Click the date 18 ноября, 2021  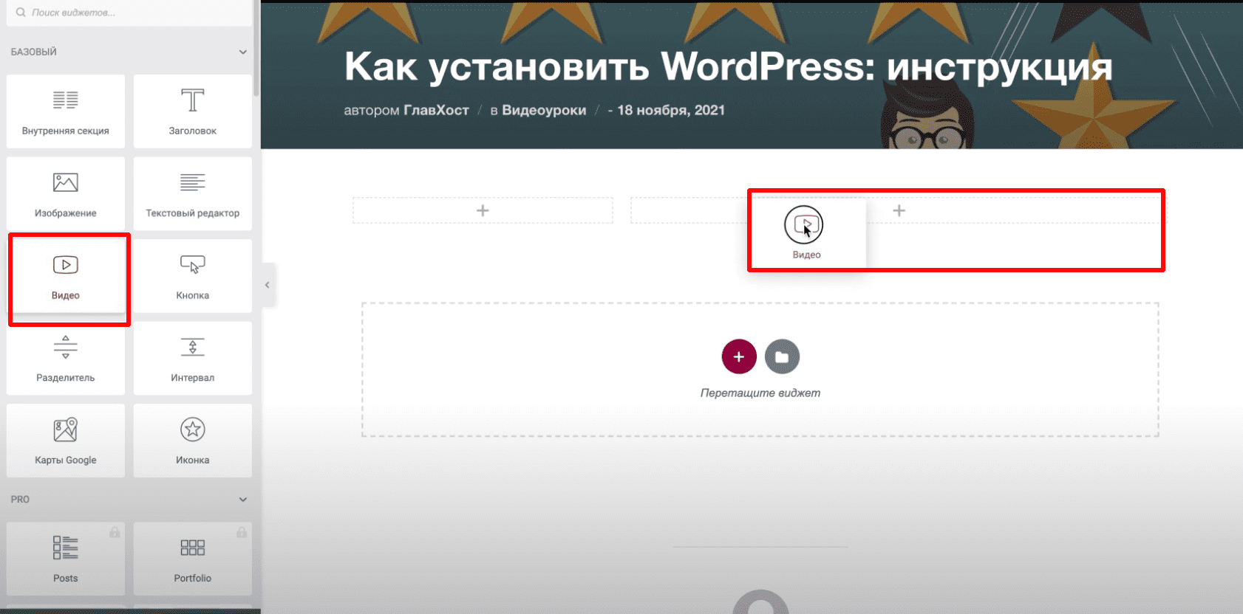(671, 110)
